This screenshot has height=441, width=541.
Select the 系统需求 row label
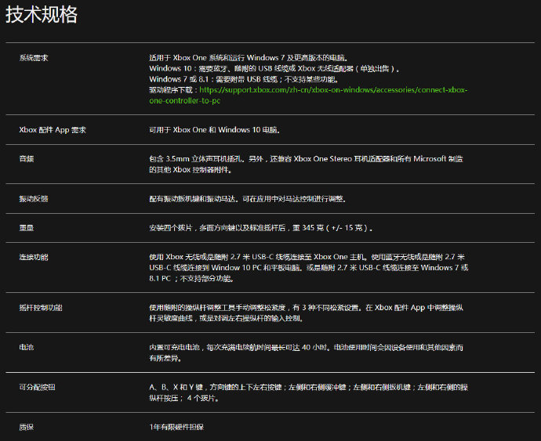pyautogui.click(x=34, y=58)
